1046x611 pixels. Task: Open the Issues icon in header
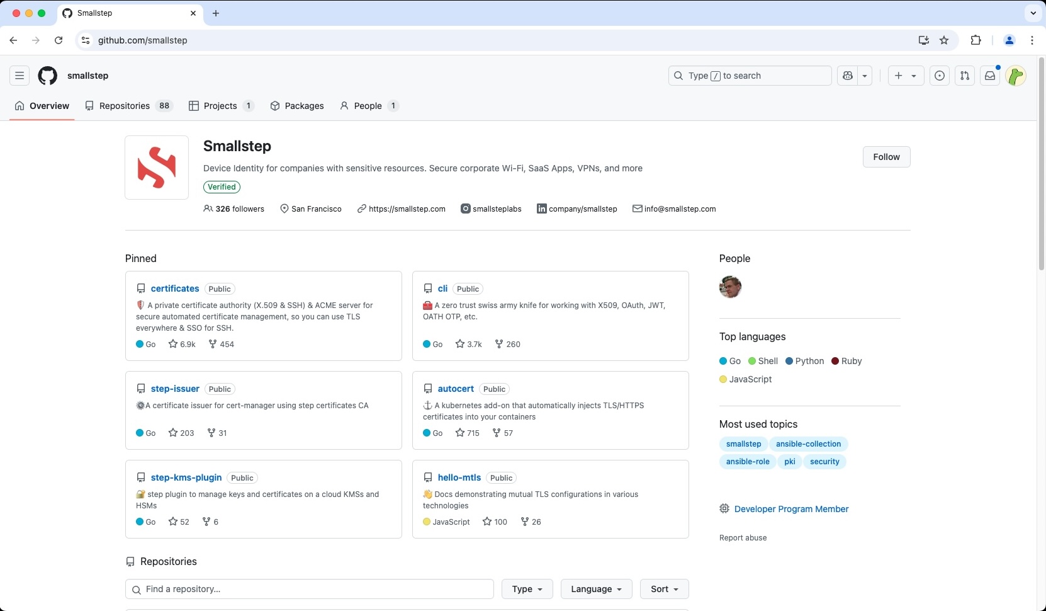pyautogui.click(x=940, y=76)
